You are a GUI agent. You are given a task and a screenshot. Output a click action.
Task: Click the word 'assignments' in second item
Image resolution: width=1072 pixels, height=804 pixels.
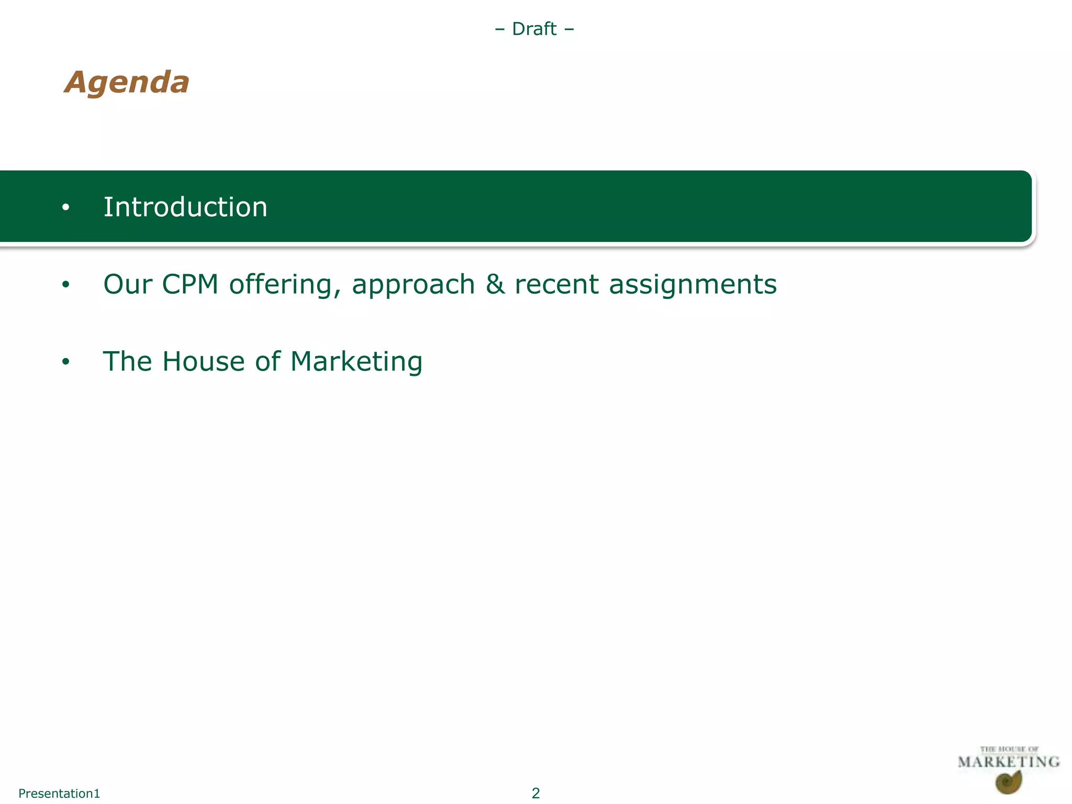tap(693, 285)
